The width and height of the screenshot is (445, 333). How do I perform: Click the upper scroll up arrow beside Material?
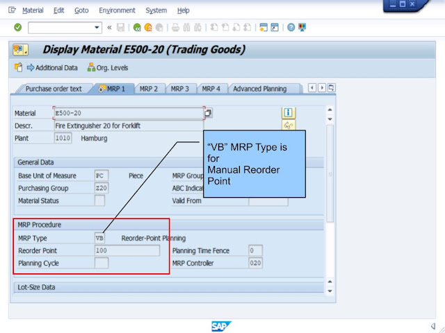click(330, 110)
